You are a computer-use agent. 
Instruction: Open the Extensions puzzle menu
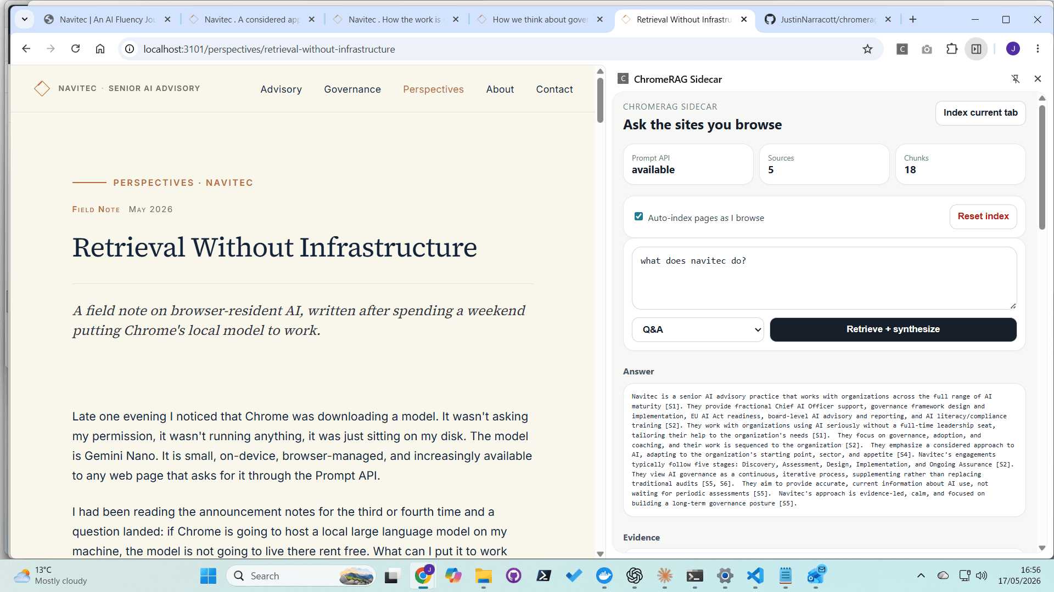click(x=951, y=49)
